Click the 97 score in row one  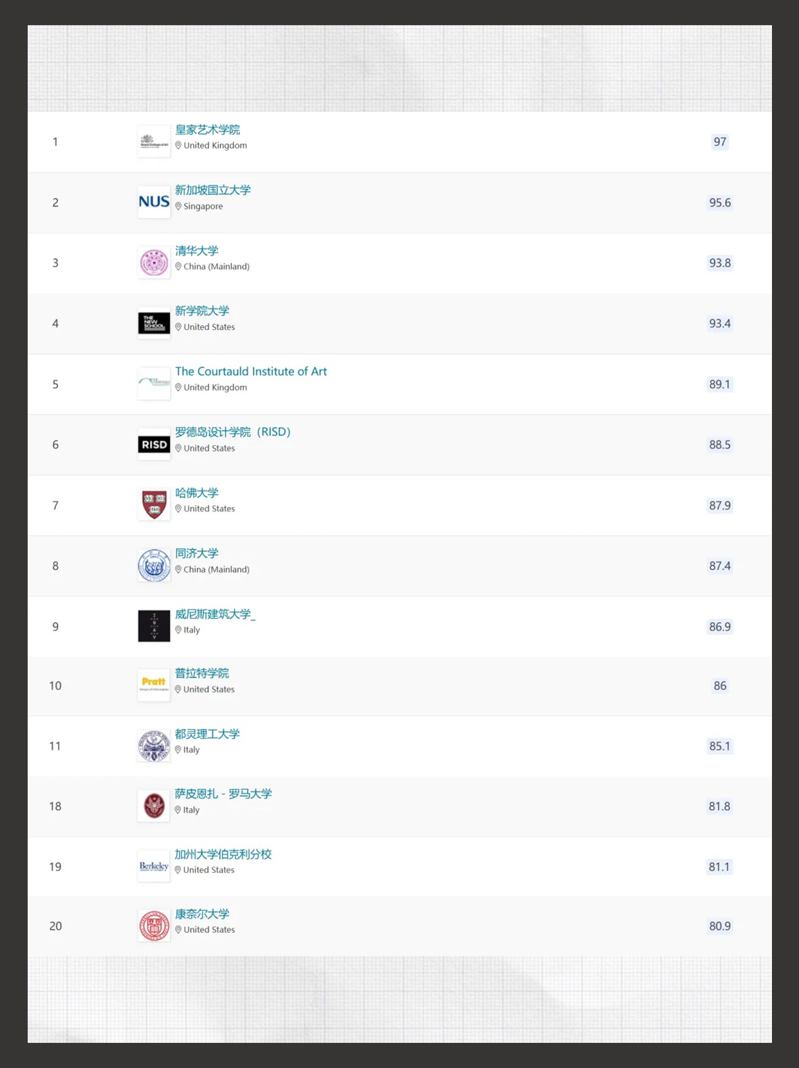(x=720, y=142)
